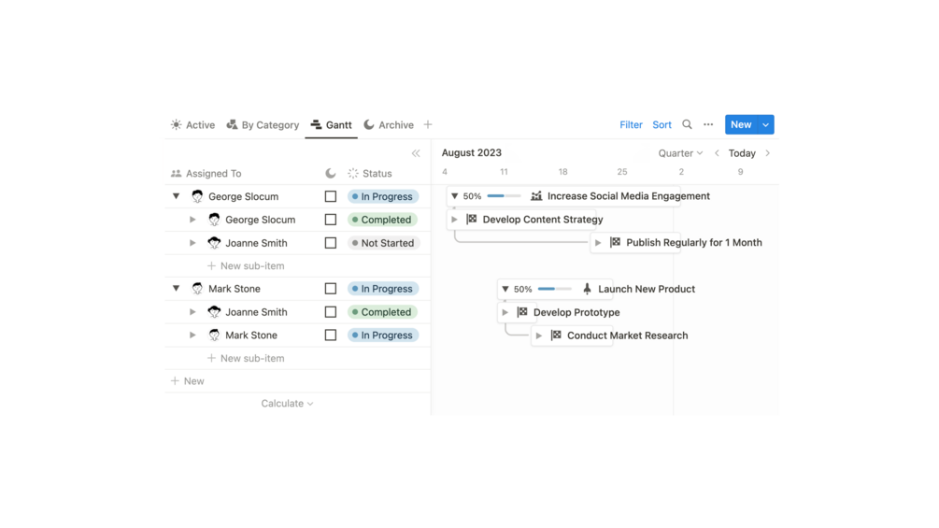Open the Archive view tab
The image size is (939, 528).
tap(389, 124)
